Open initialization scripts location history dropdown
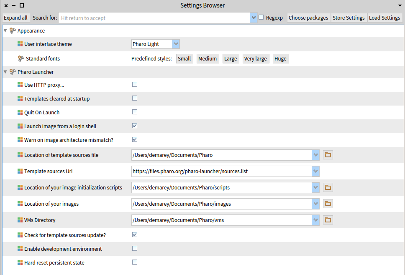This screenshot has width=405, height=275. [315, 187]
